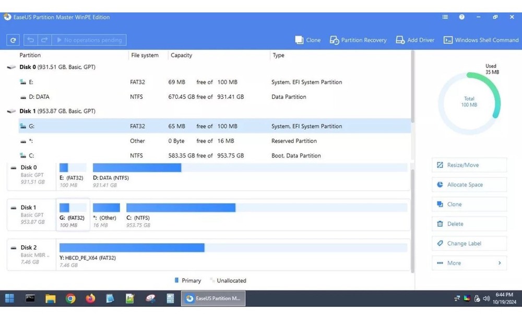Click Delete in the right panel

[469, 224]
